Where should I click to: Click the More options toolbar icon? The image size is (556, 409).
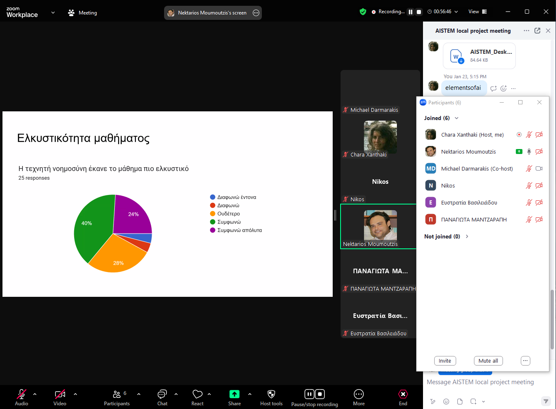tap(359, 394)
